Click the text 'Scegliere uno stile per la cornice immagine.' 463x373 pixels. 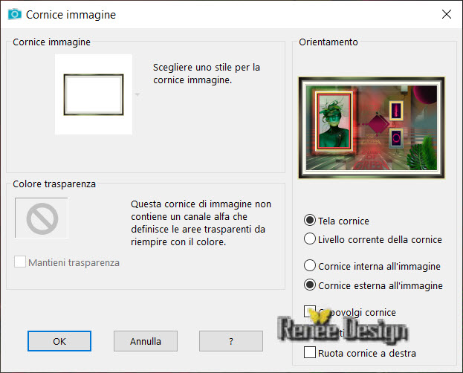pos(207,74)
